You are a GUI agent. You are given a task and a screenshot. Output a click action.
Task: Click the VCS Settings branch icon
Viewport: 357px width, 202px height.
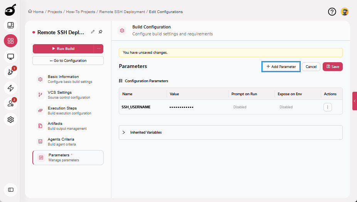click(x=40, y=95)
